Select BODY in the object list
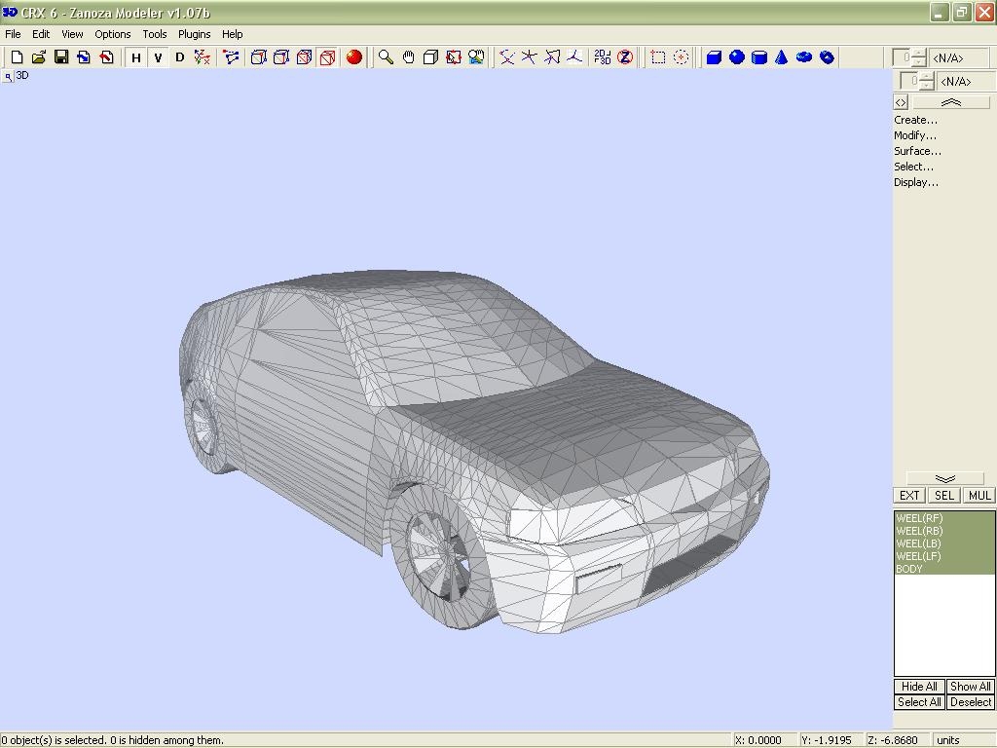 [909, 569]
